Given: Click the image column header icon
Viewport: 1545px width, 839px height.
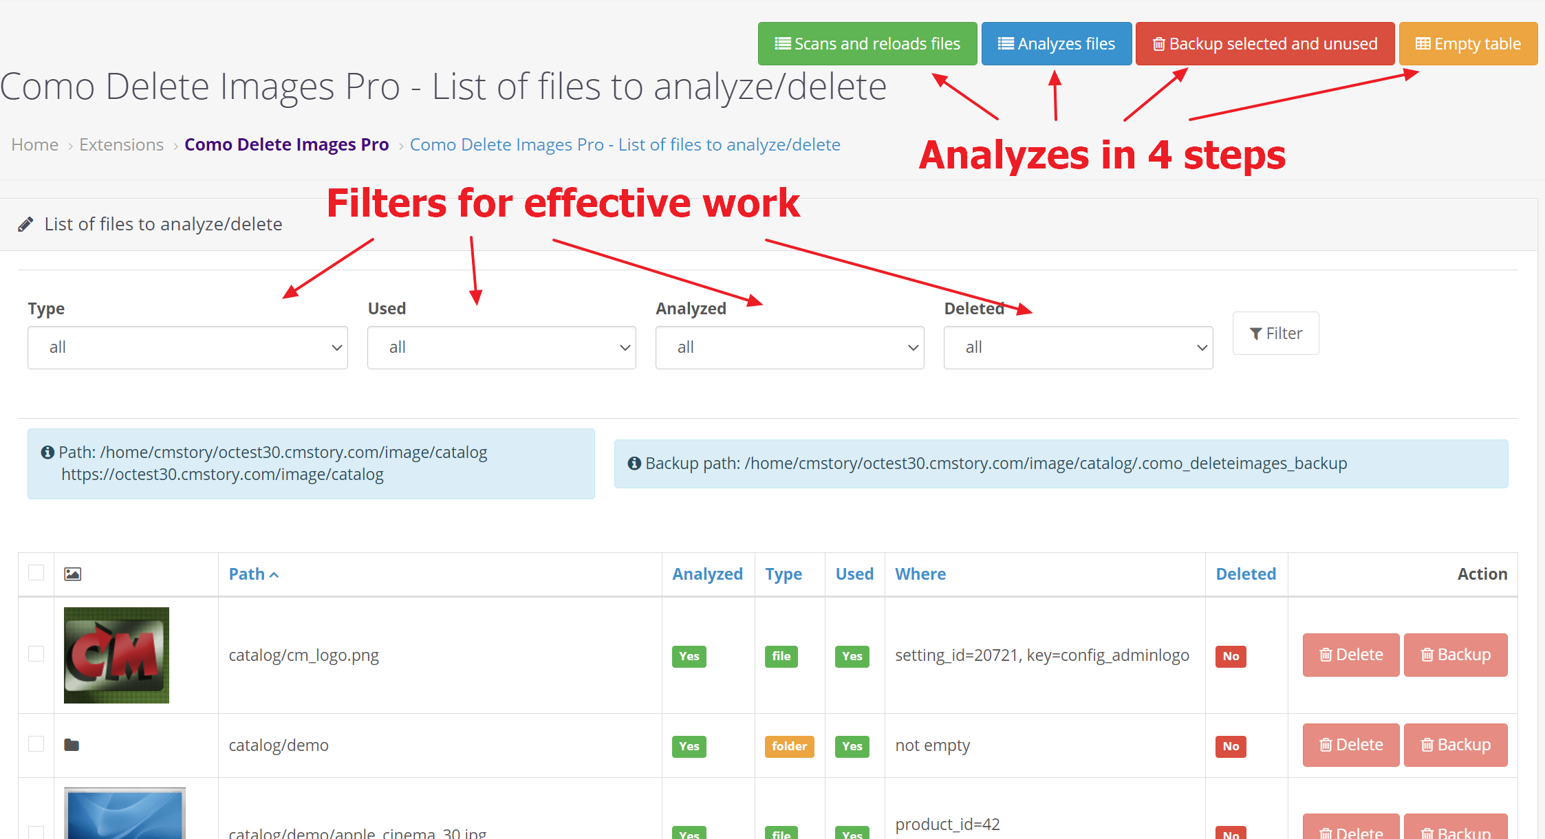Looking at the screenshot, I should coord(72,574).
